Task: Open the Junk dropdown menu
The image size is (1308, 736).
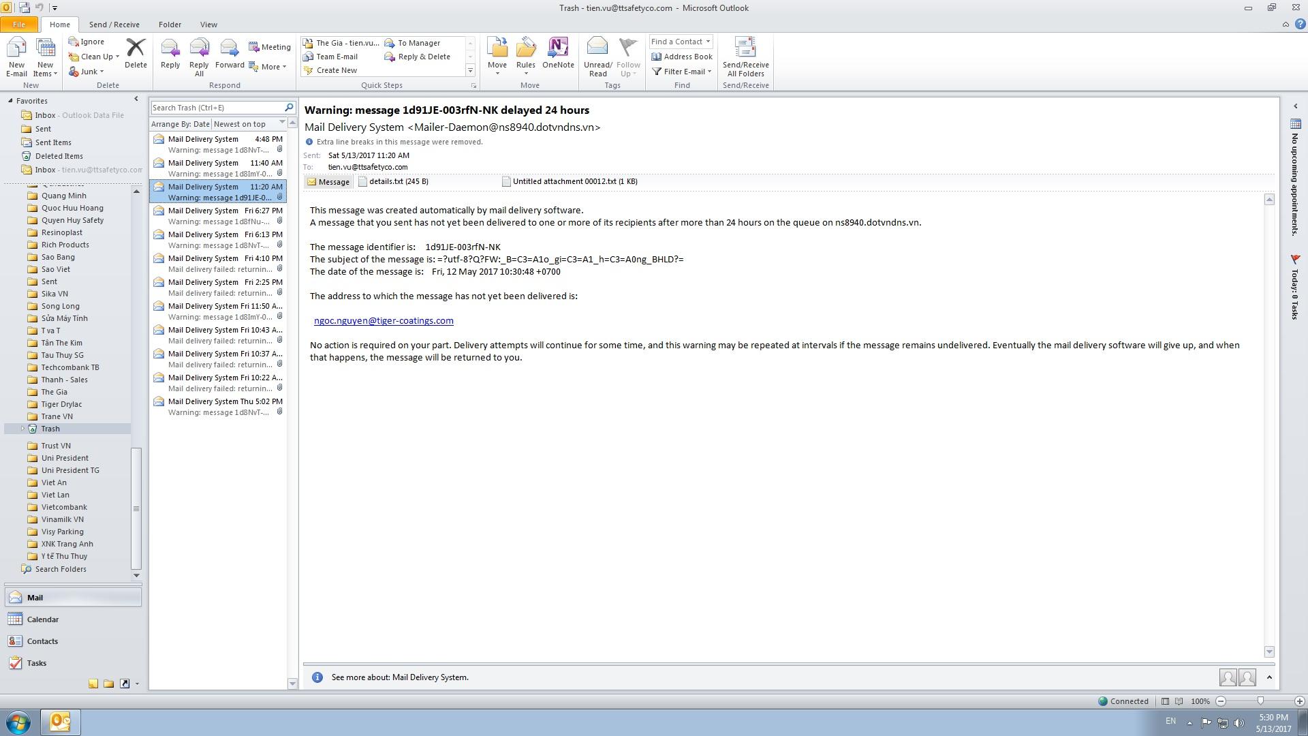Action: pyautogui.click(x=87, y=72)
